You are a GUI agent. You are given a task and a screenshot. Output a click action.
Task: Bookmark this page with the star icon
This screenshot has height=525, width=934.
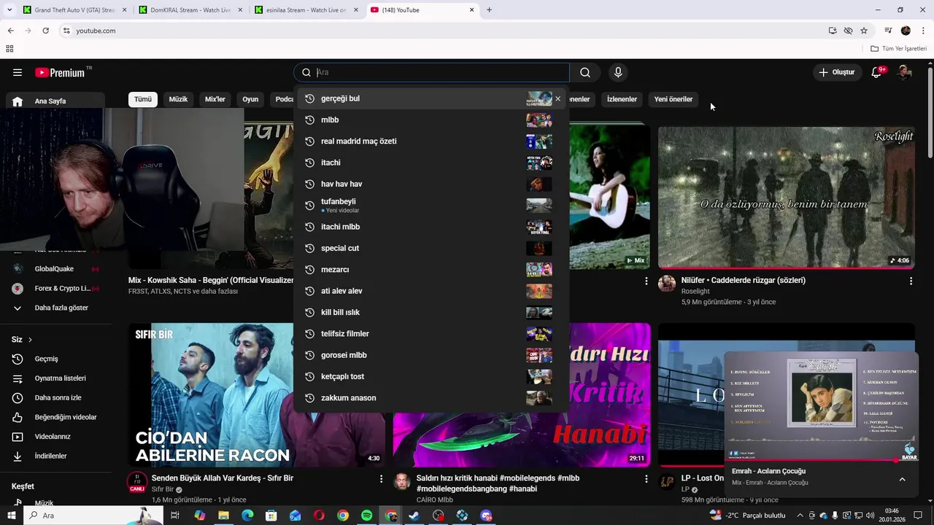(x=864, y=31)
